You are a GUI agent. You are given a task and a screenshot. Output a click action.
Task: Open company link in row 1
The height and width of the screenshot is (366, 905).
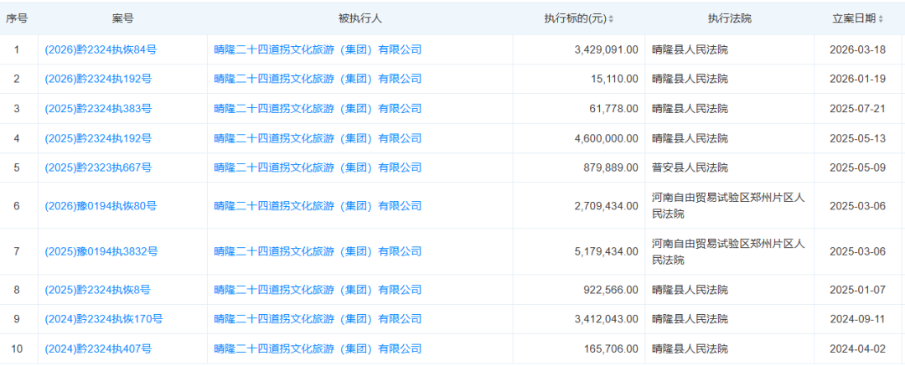[318, 49]
